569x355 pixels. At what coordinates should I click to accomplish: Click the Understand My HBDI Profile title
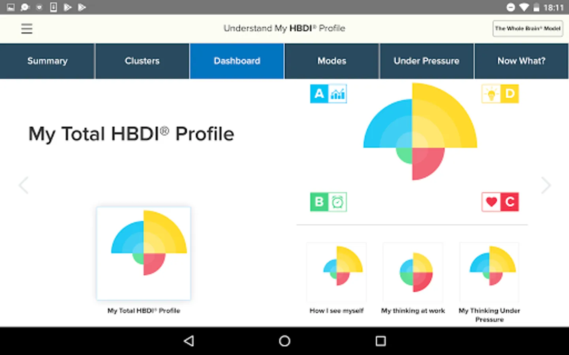pyautogui.click(x=284, y=28)
